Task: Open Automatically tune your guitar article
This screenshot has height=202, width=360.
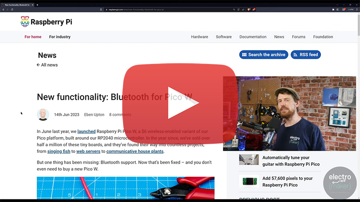Action: 291,161
